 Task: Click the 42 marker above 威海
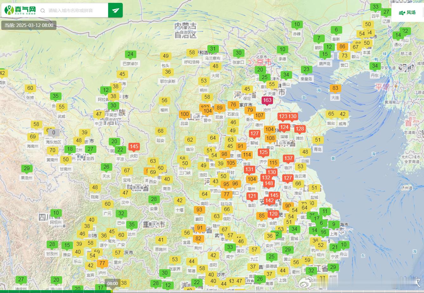click(343, 115)
